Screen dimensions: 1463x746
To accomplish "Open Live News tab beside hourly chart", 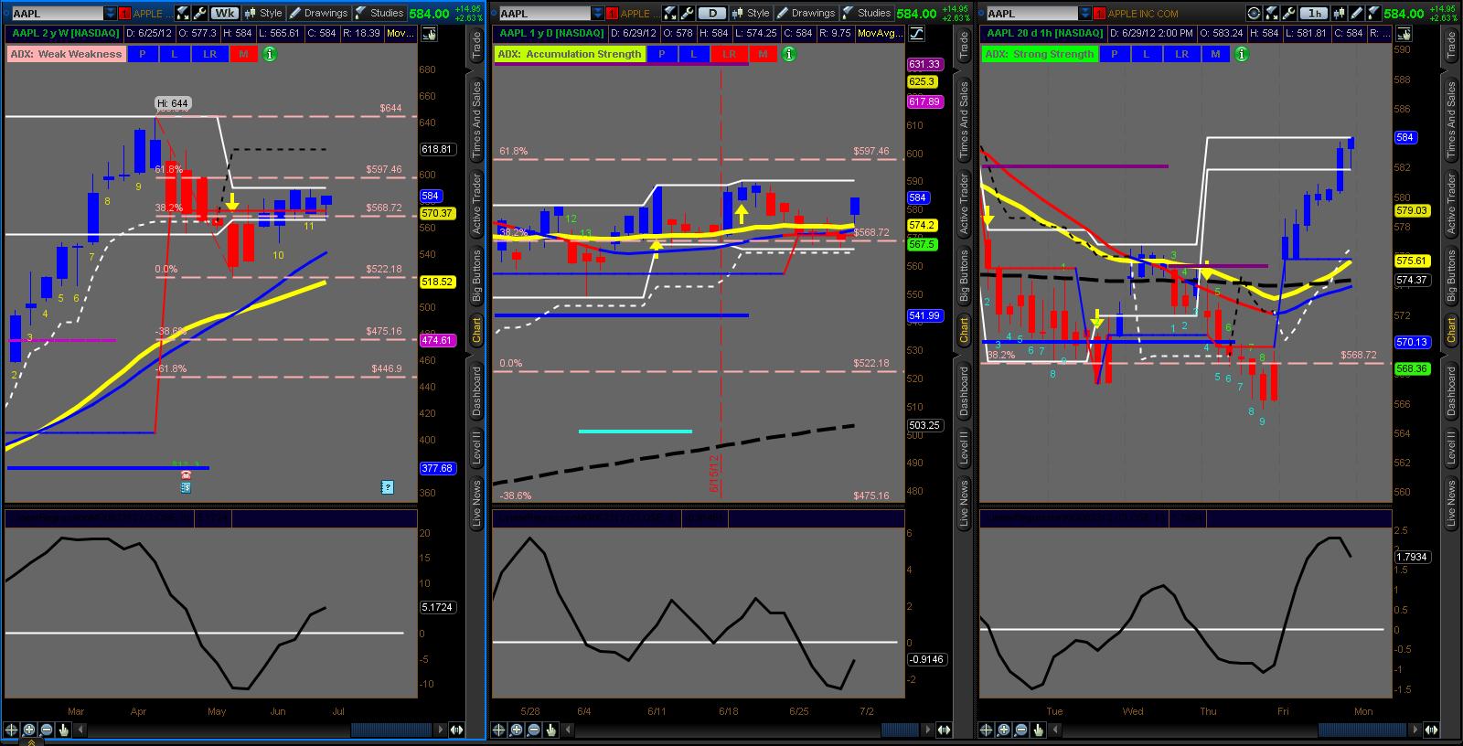I will click(1451, 504).
